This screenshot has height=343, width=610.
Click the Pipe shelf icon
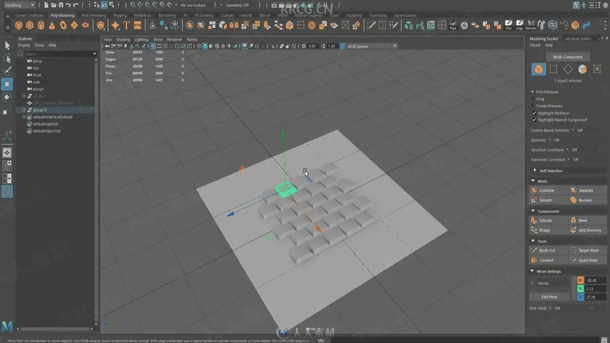pos(453,25)
